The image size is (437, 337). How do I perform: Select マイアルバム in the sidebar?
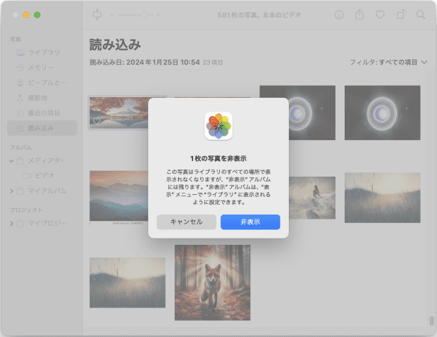pyautogui.click(x=42, y=191)
